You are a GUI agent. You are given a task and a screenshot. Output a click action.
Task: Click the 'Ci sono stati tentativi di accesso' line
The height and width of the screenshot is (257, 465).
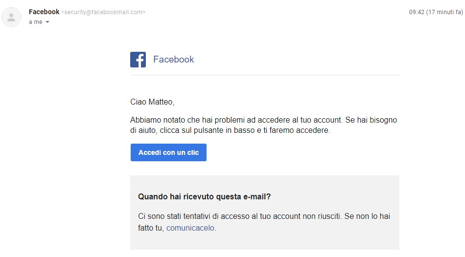[x=264, y=216]
